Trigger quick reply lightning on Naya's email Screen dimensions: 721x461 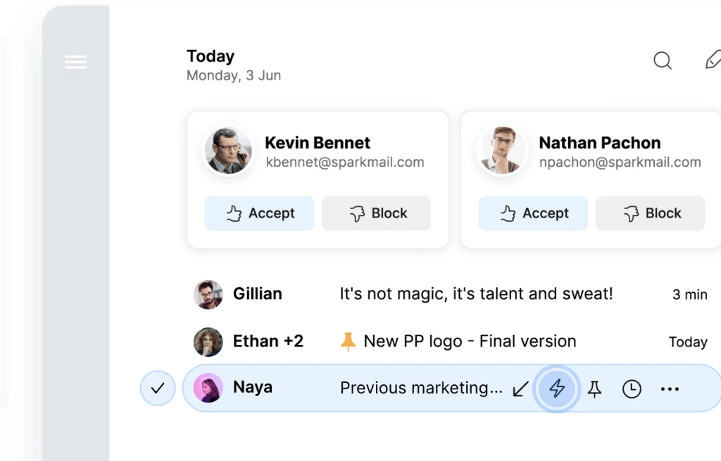(x=557, y=388)
